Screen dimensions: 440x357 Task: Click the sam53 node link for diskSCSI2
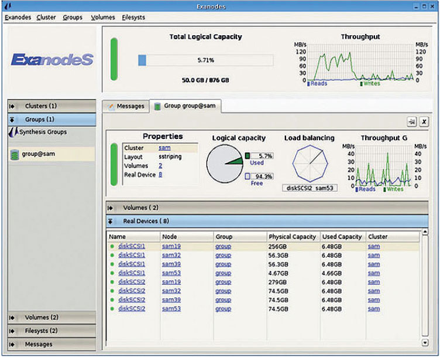[x=171, y=308]
